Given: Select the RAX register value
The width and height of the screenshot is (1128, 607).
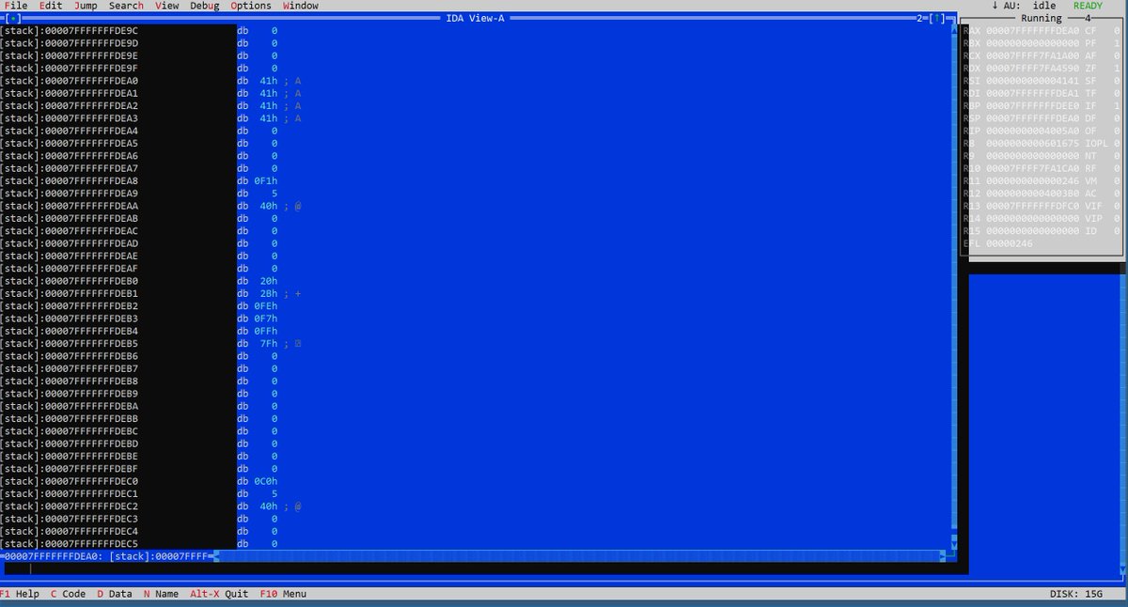Looking at the screenshot, I should point(1032,31).
